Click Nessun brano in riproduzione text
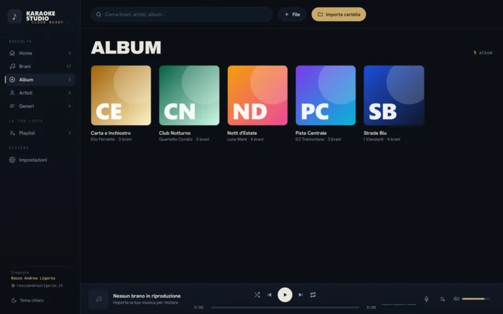 click(x=147, y=296)
